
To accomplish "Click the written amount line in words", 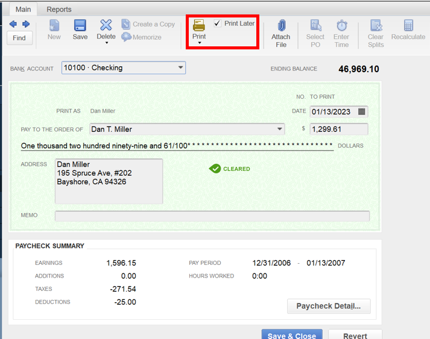I will [177, 146].
